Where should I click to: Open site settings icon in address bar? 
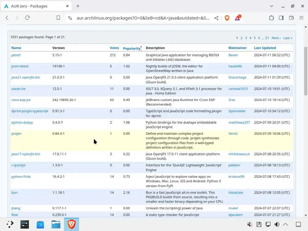pyautogui.click(x=70, y=18)
